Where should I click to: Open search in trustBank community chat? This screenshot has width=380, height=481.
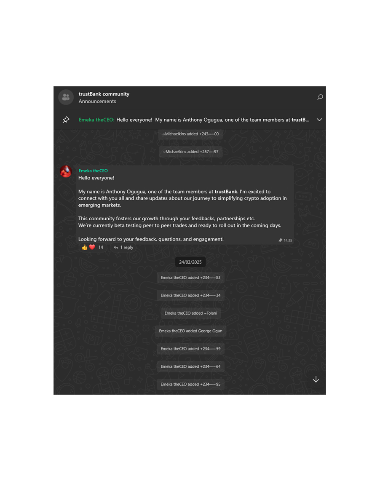(320, 97)
